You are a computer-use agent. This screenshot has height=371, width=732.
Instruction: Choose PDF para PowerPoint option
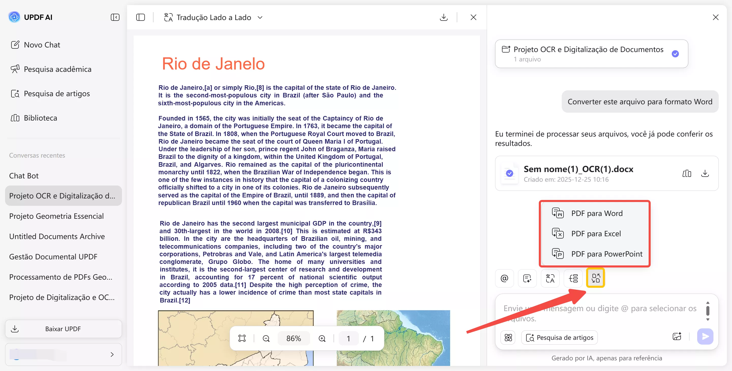click(606, 254)
